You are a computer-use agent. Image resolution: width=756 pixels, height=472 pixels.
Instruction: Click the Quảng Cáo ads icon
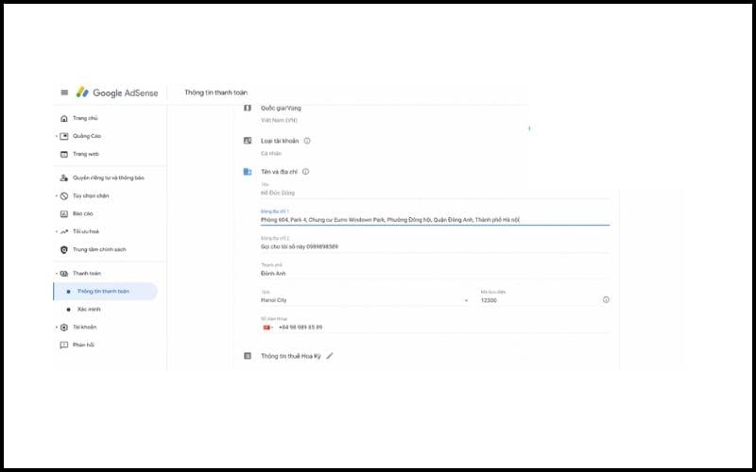click(63, 136)
